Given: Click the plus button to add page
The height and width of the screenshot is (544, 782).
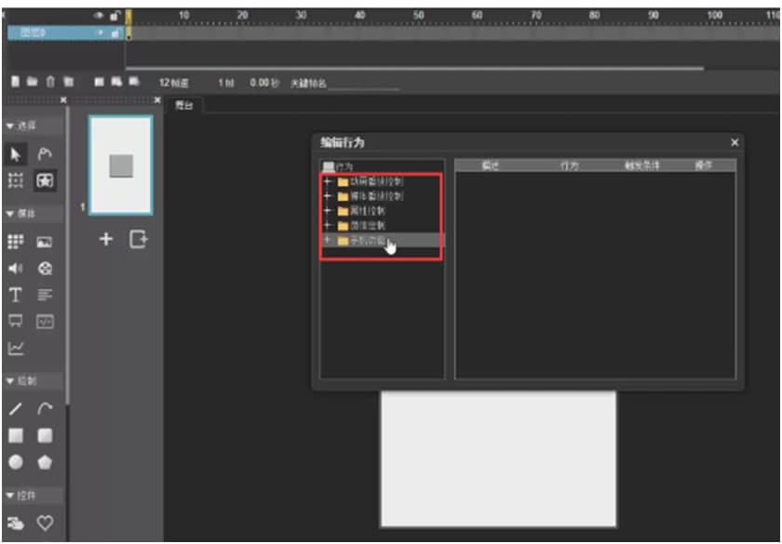Looking at the screenshot, I should point(106,240).
